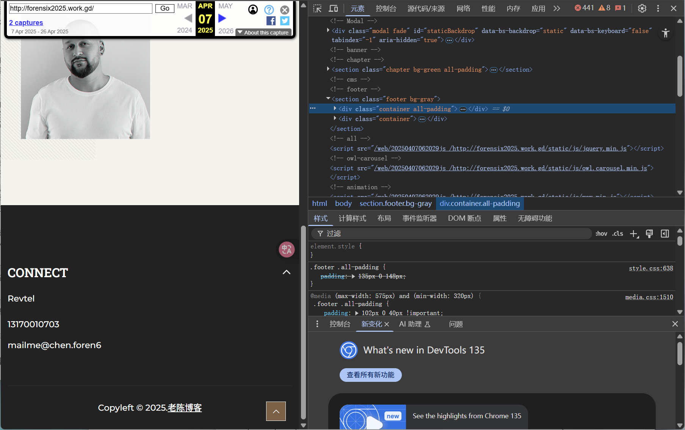The height and width of the screenshot is (430, 685).
Task: Open the .cls element classes panel
Action: click(618, 234)
